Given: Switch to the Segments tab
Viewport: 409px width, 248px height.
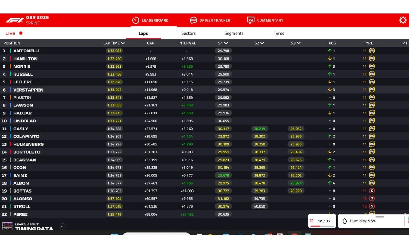Looking at the screenshot, I should (234, 33).
